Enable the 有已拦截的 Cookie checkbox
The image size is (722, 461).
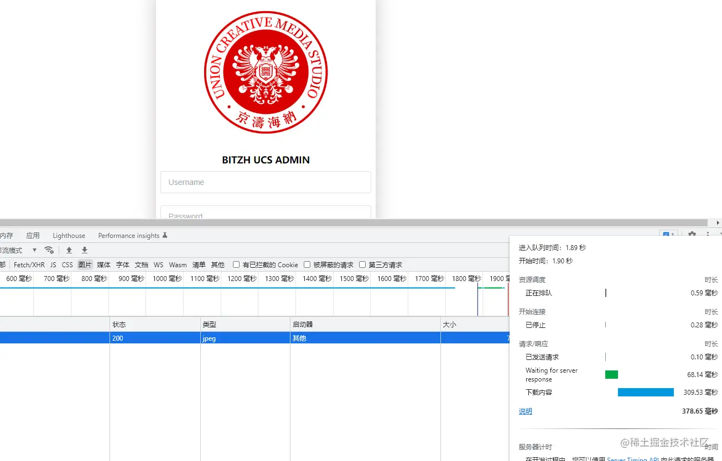(x=236, y=265)
